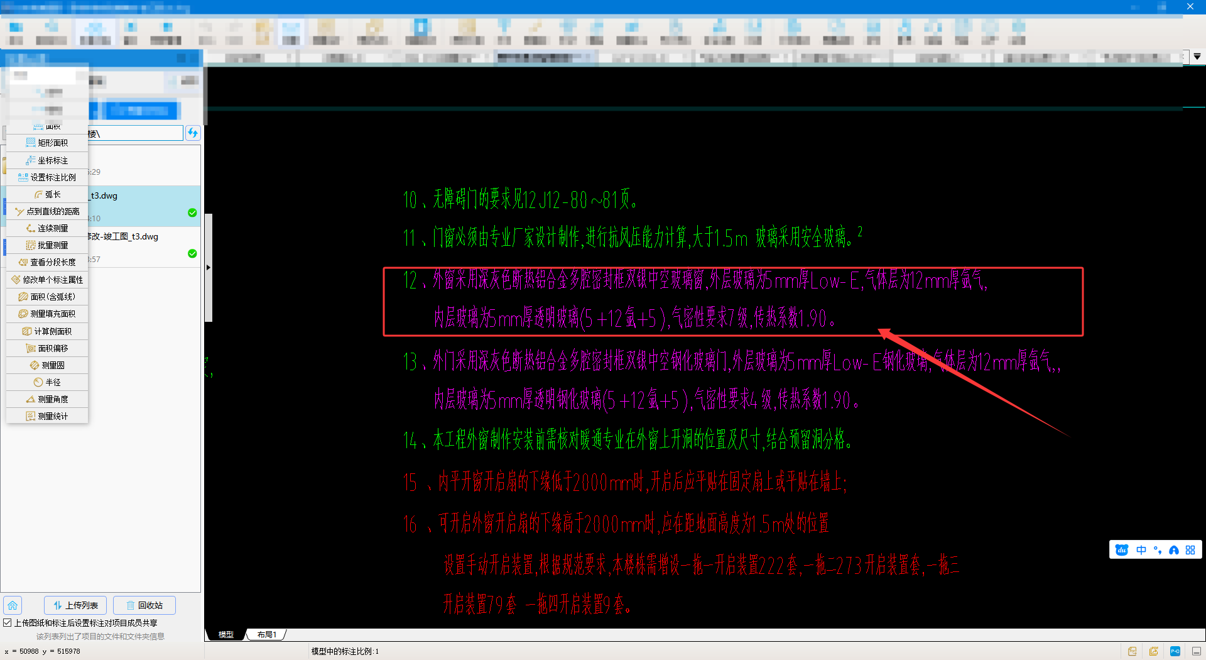Collapse the file panel with the splitter arrow
Screen dimensions: 1206x660
209,267
